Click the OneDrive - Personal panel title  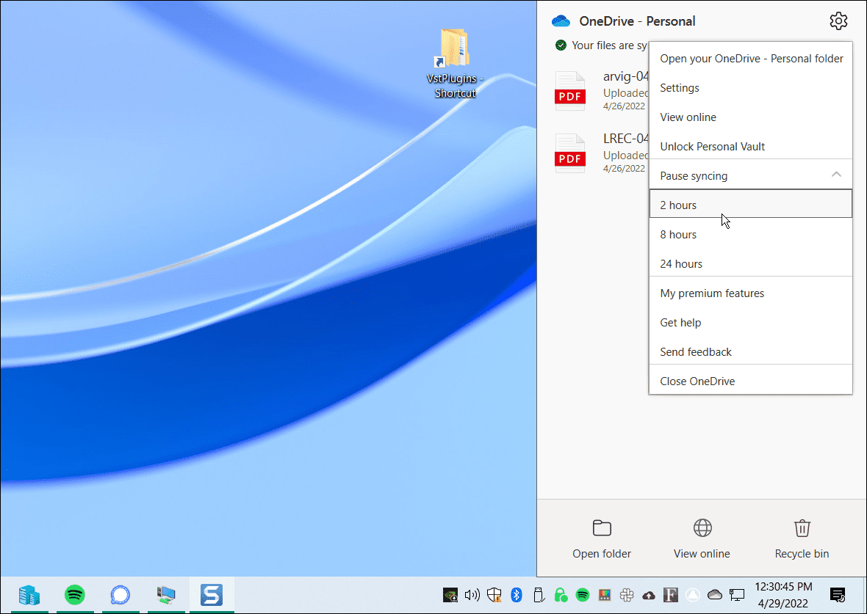[x=637, y=21]
